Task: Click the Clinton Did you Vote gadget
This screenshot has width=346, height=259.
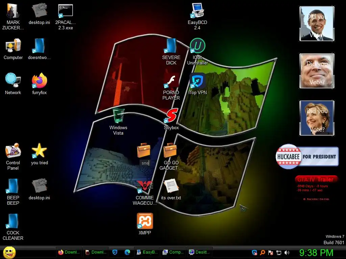Action: (x=317, y=118)
